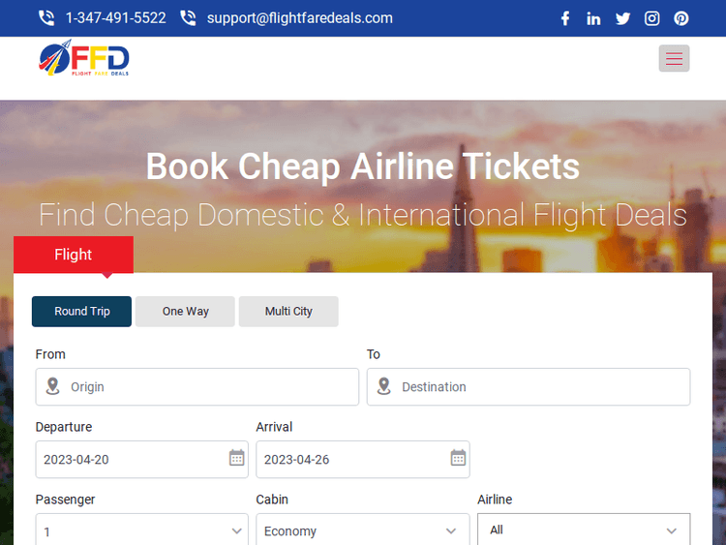The width and height of the screenshot is (726, 545).
Task: Click the Cabin label
Action: [x=272, y=500]
